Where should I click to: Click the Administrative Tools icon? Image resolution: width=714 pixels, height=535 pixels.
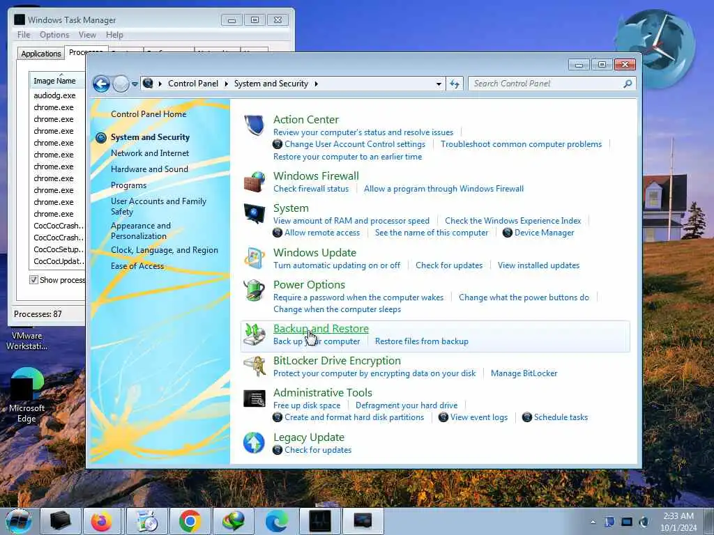254,398
